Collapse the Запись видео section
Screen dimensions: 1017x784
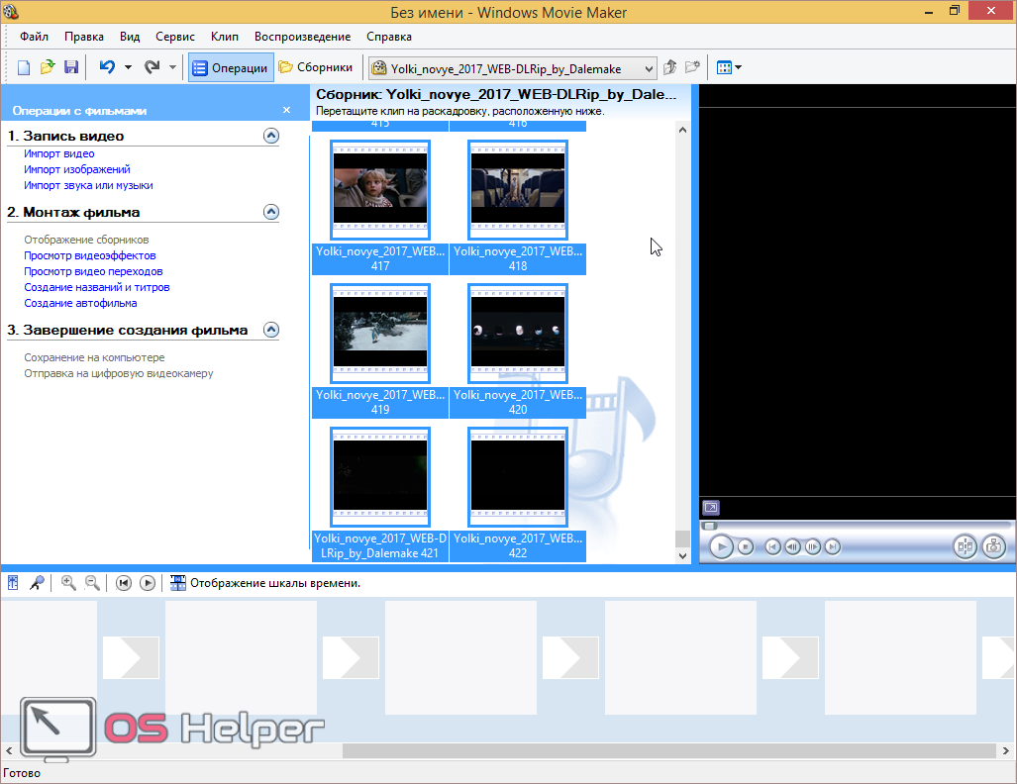tap(270, 136)
